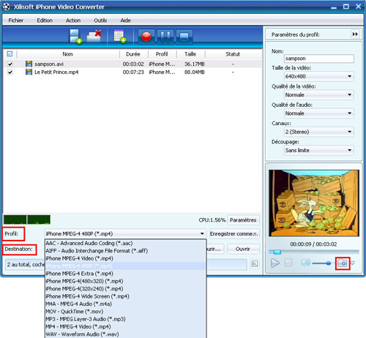The height and width of the screenshot is (338, 366).
Task: Start conversion with the red record button
Action: [146, 37]
